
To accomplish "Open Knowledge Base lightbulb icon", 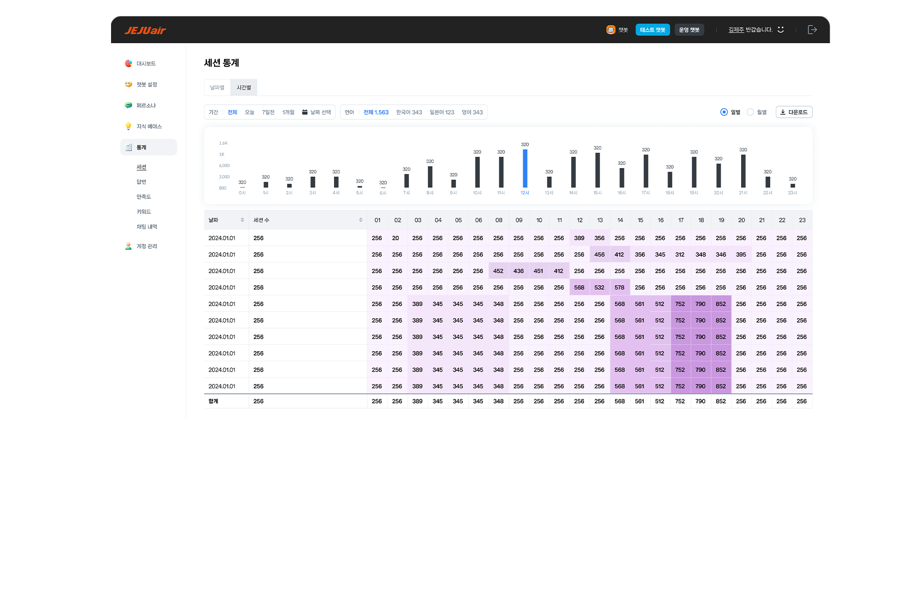I will coord(128,126).
